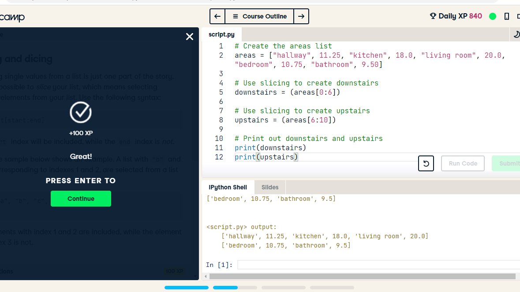Click the checkmark success icon
Screen dimensions: 520x292
[x=81, y=112]
